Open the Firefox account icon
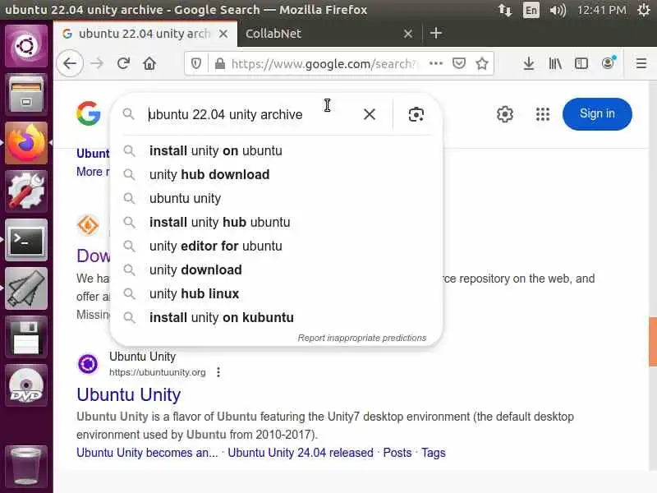The height and width of the screenshot is (493, 657). (609, 63)
